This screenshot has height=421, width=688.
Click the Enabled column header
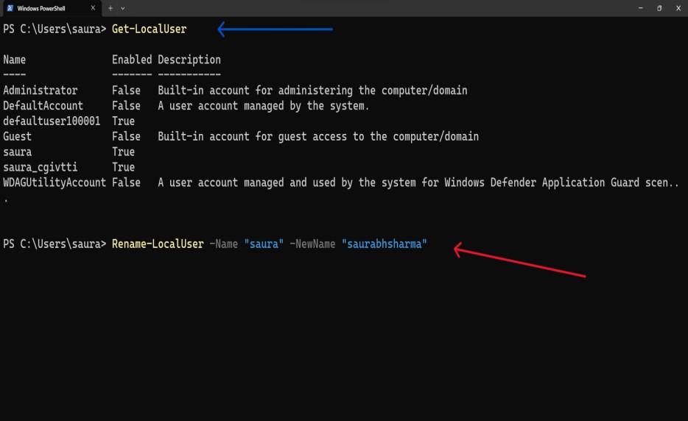pos(132,60)
